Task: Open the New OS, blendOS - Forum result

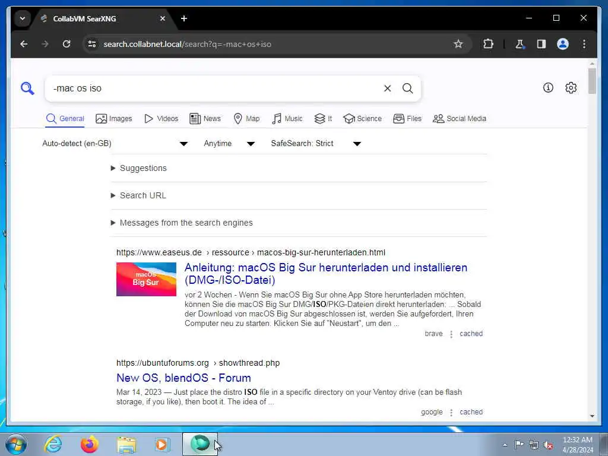Action: [x=183, y=378]
